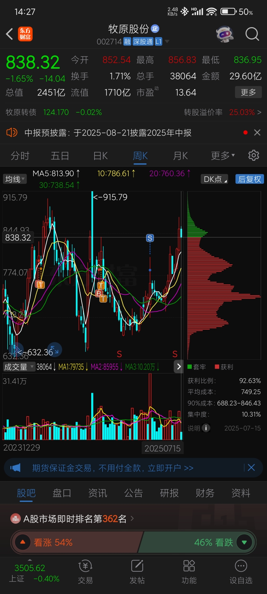Tap red 获利 legend swatch
267x594 pixels.
click(x=217, y=367)
